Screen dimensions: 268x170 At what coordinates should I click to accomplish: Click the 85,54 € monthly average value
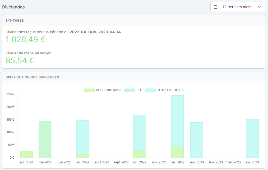20,61
